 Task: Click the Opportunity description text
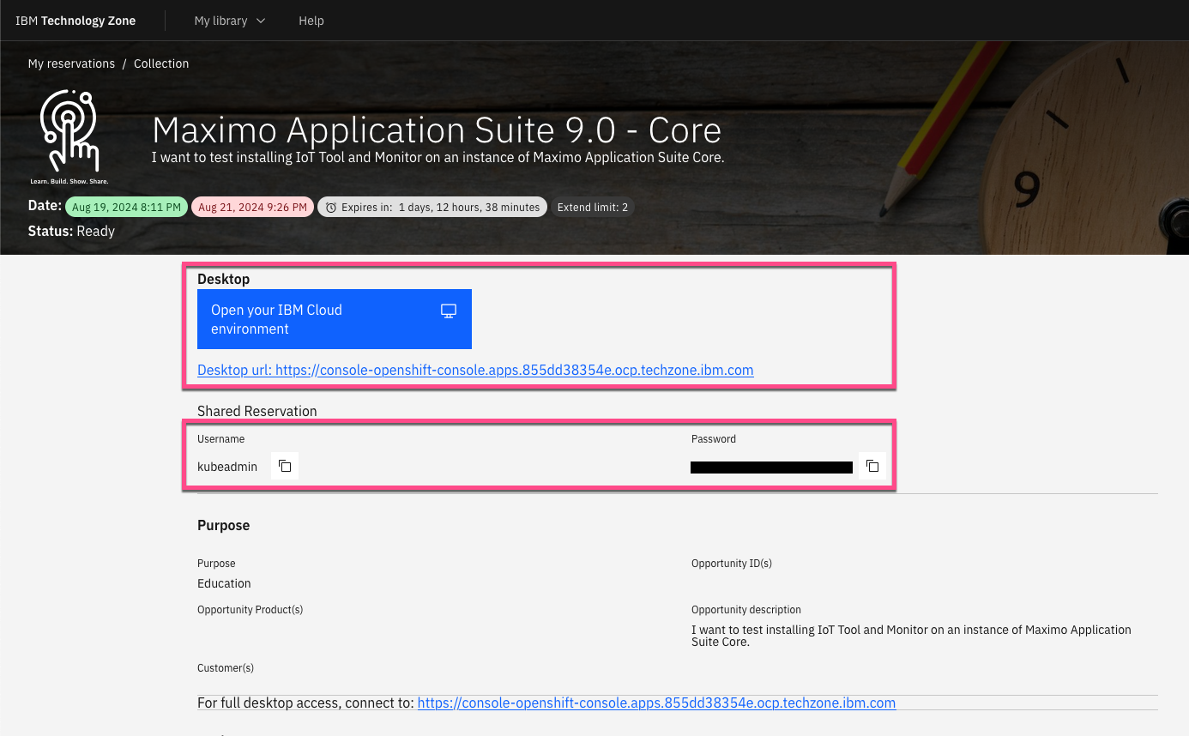tap(911, 636)
